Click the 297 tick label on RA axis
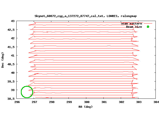This screenshot has height=120, width=161. pyautogui.click(x=34, y=102)
